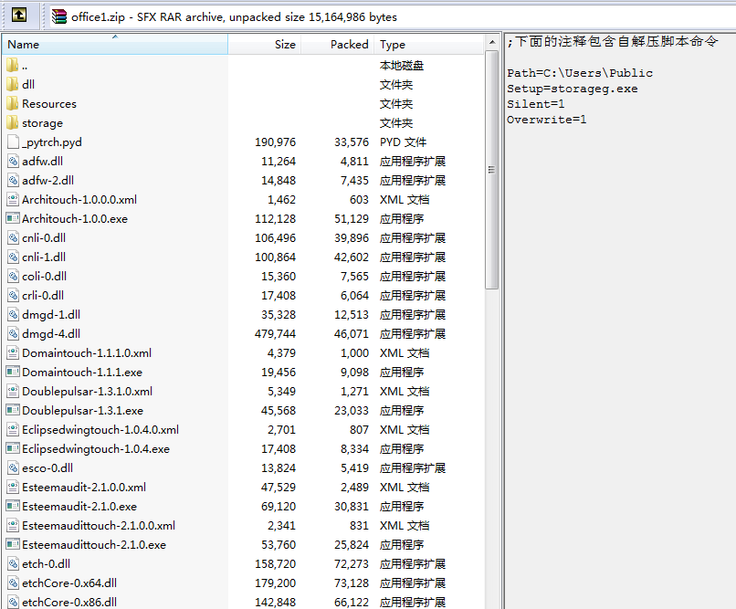Click the "Path=C:\Users\Public" line in comment pane
This screenshot has width=736, height=609.
coord(580,73)
